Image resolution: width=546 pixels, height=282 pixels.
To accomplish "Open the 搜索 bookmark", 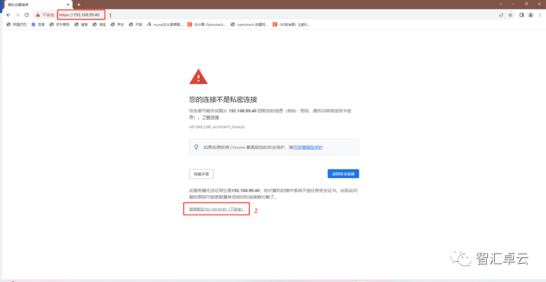I will point(81,25).
